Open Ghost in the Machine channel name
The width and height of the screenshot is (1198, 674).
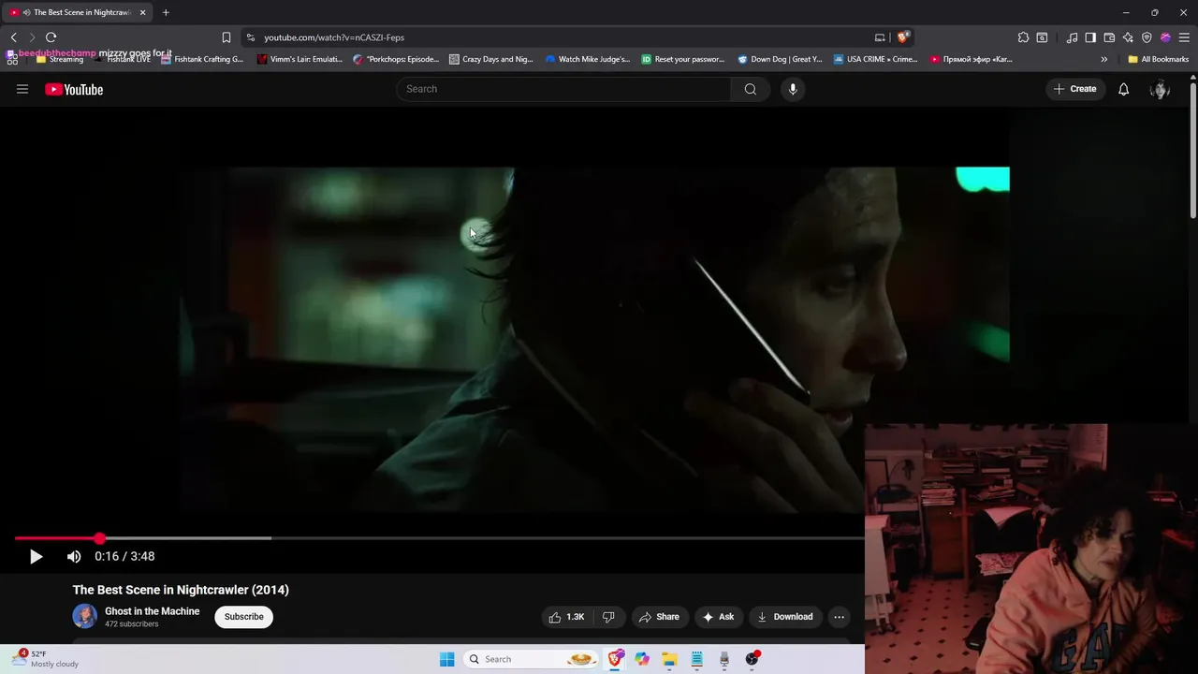tap(152, 611)
